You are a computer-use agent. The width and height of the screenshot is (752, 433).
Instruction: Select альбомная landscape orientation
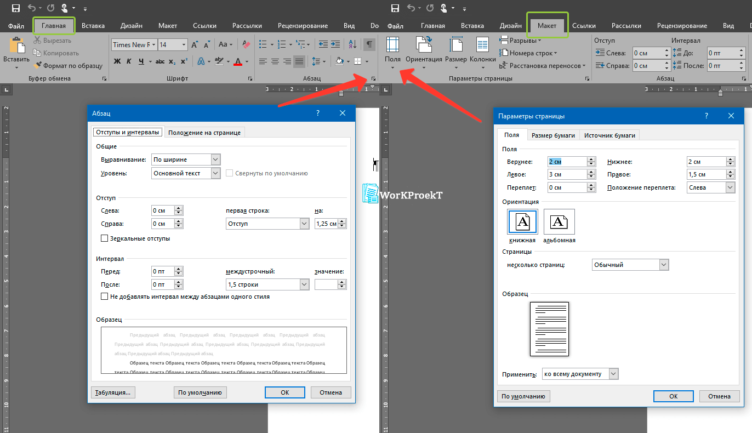point(559,223)
